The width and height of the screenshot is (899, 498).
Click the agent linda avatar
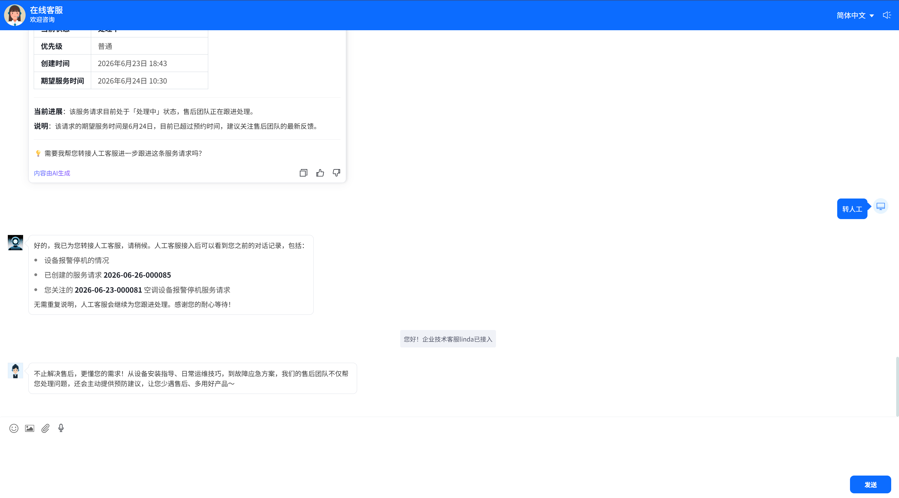click(15, 371)
